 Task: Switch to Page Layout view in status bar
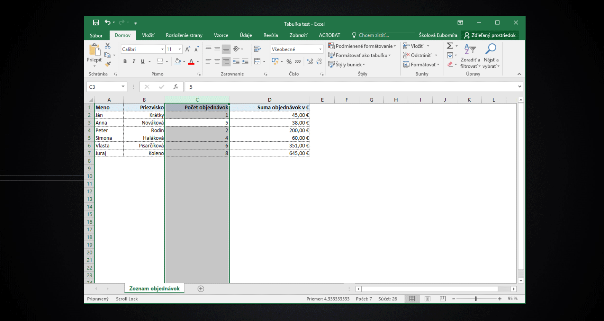coord(427,299)
